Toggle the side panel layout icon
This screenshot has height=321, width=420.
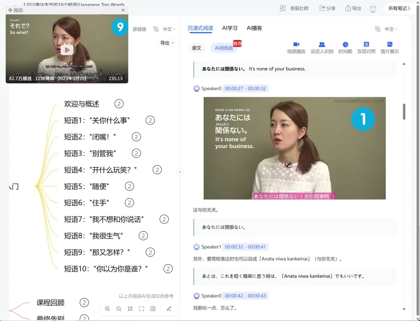(x=153, y=309)
